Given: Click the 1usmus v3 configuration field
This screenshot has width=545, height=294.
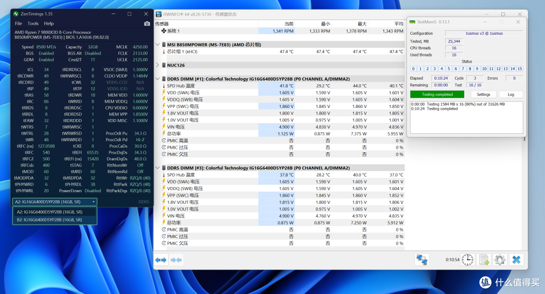Looking at the screenshot, I should [x=484, y=33].
